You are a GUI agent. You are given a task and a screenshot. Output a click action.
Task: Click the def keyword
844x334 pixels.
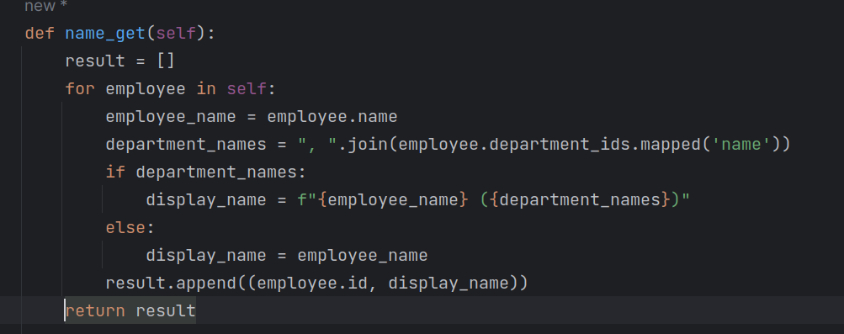point(40,34)
